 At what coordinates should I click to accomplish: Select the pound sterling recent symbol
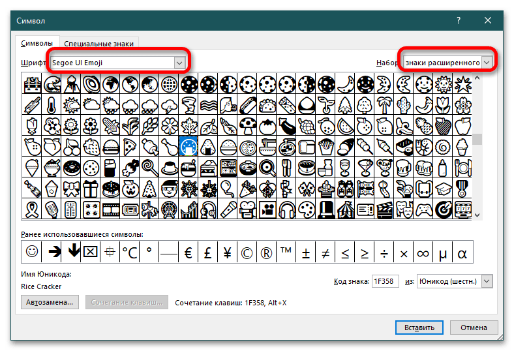point(208,252)
